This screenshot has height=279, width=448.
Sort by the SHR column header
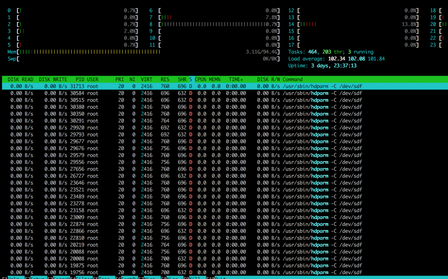tap(182, 79)
